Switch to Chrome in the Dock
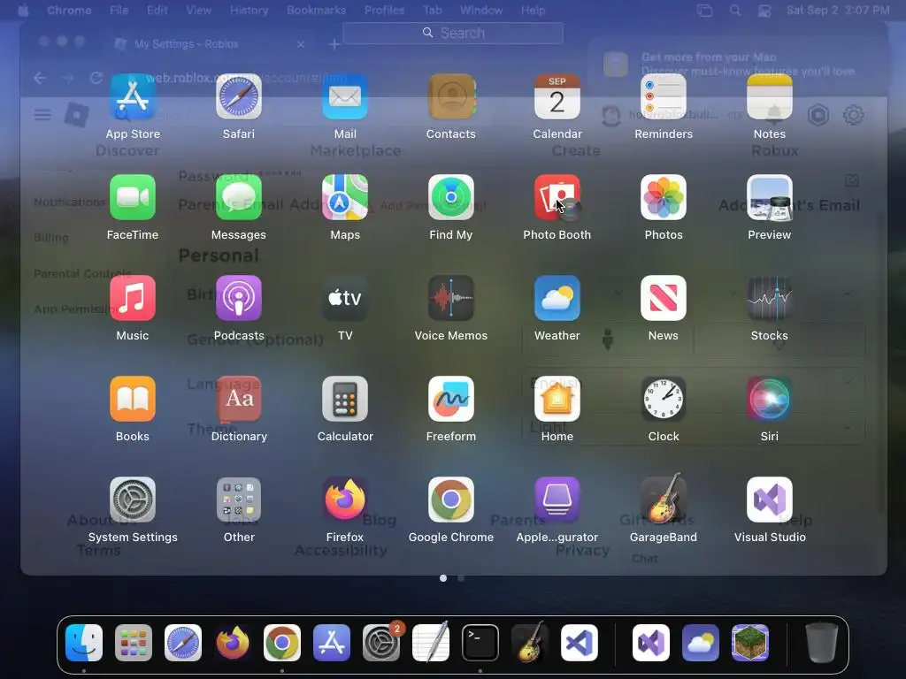This screenshot has height=679, width=906. coord(282,643)
